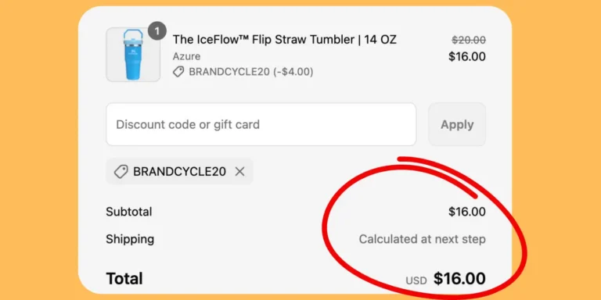Screen dimensions: 601x300
Task: Click the tag icon beside BRANDCYCLE20 (-$4.00)
Action: [178, 72]
